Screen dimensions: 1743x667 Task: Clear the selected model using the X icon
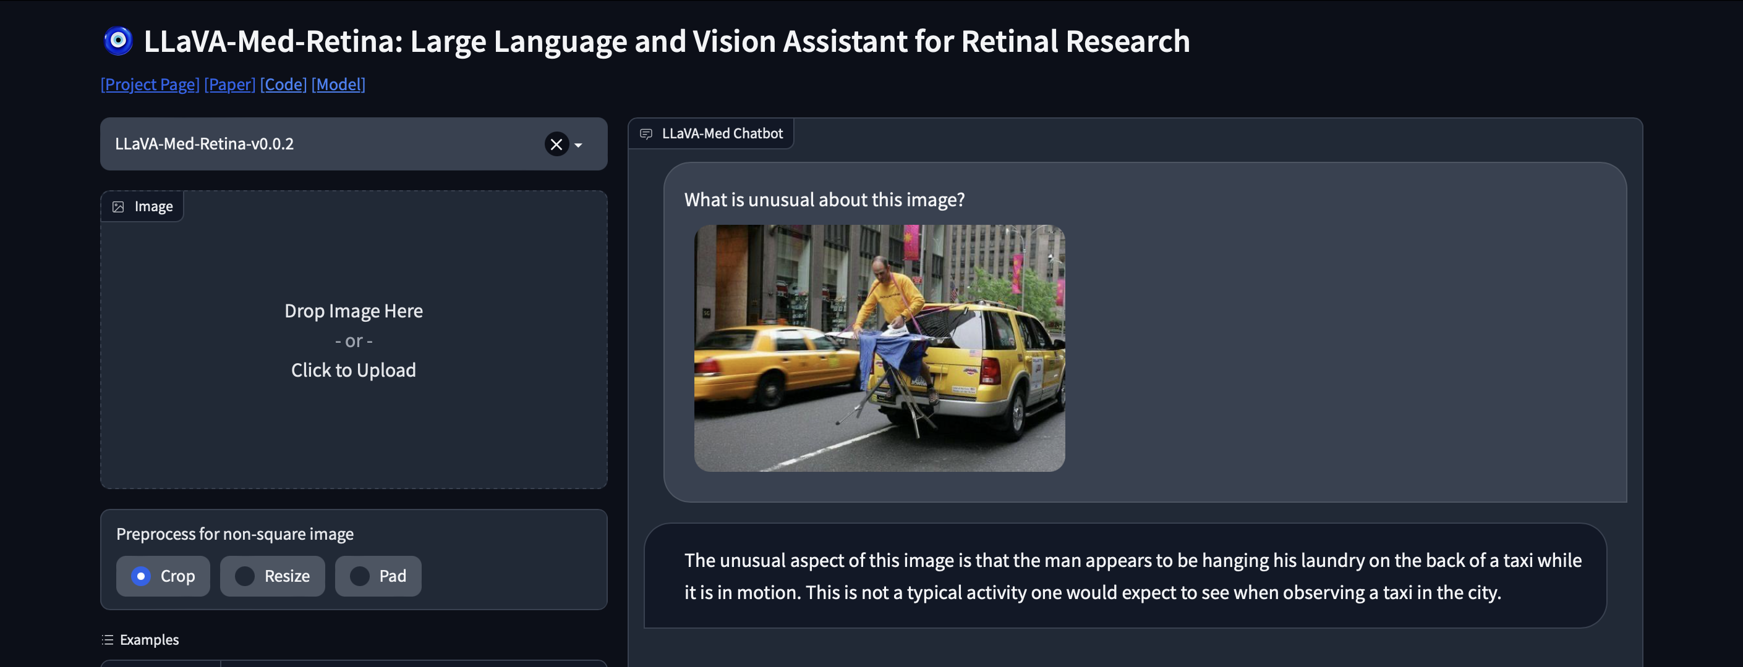pos(556,143)
